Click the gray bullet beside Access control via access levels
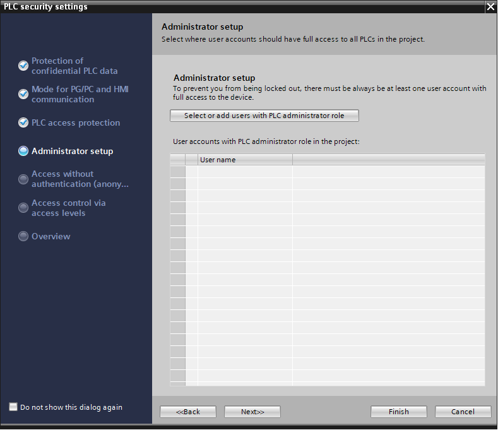 [x=23, y=208]
